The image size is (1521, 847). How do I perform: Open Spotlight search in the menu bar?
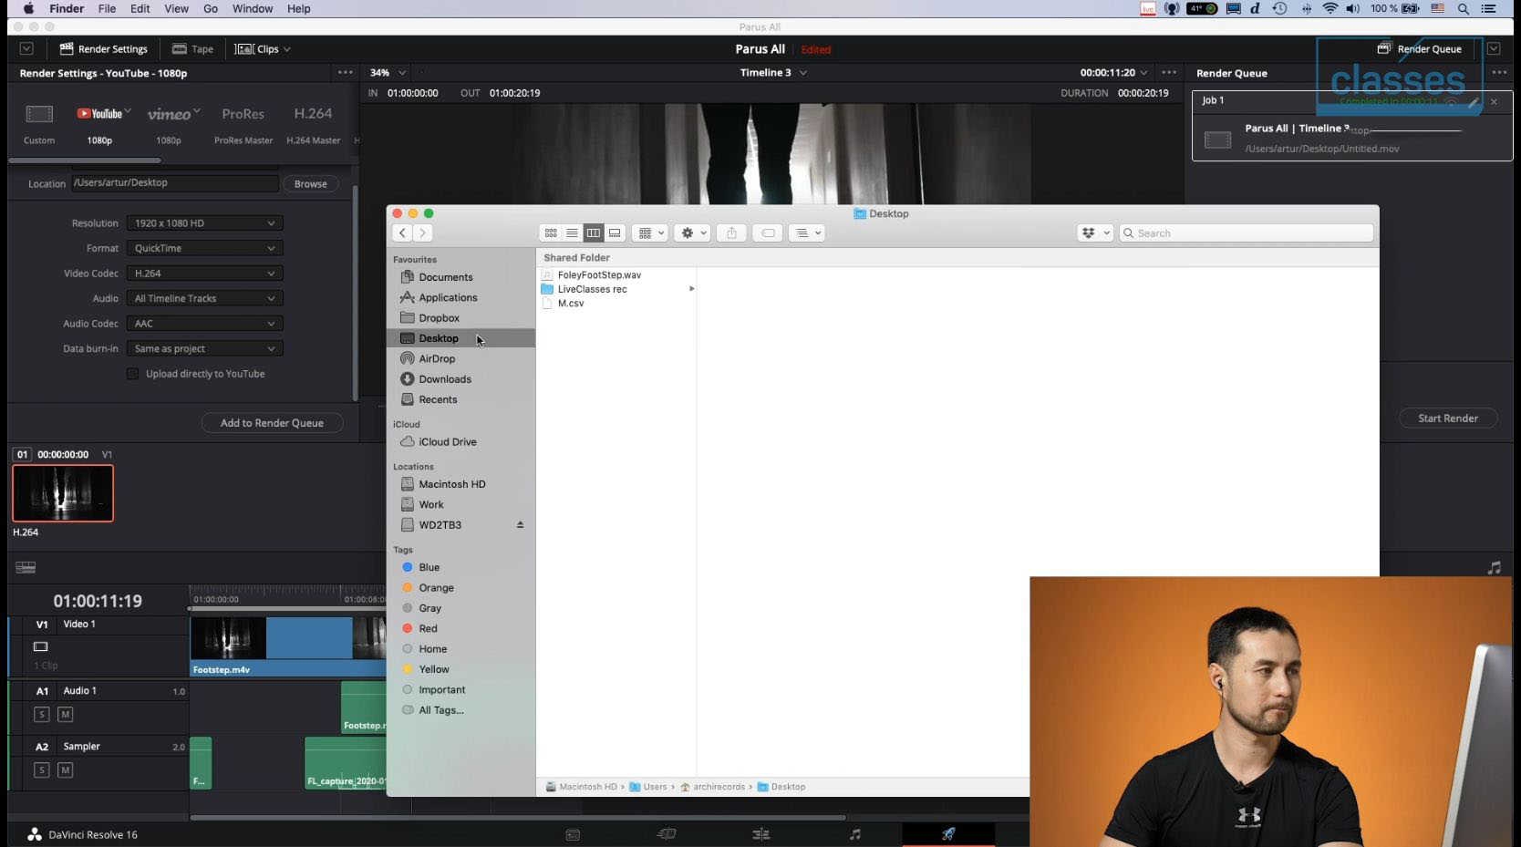[1464, 9]
